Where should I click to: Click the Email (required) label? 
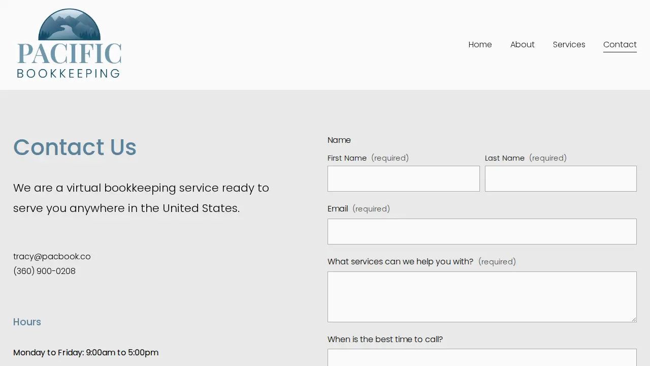[x=359, y=209]
